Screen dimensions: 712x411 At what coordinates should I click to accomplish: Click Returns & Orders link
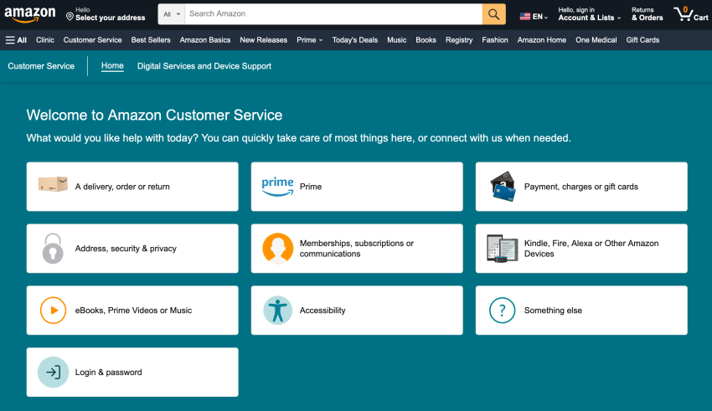(x=647, y=14)
